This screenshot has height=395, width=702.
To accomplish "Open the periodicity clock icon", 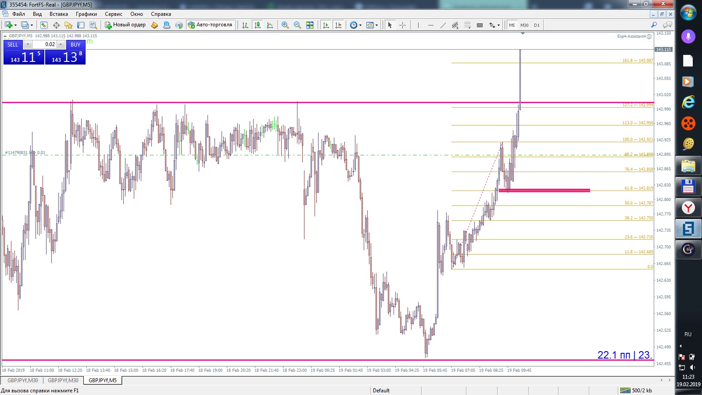I will click(354, 25).
